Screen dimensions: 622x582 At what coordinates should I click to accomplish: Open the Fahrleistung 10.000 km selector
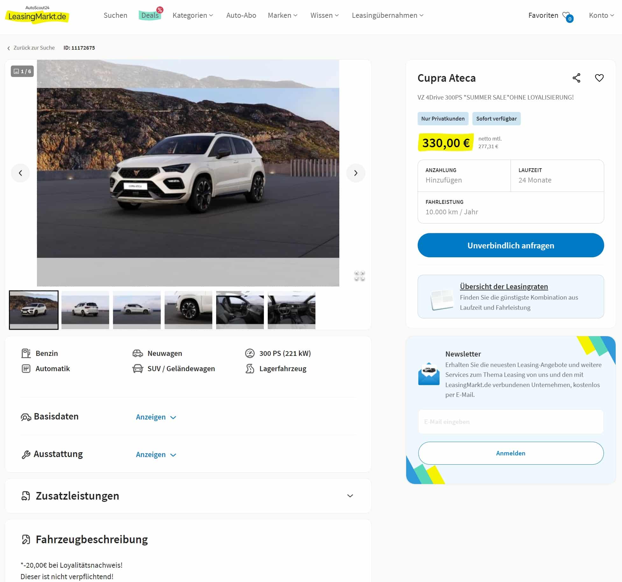[x=511, y=207]
